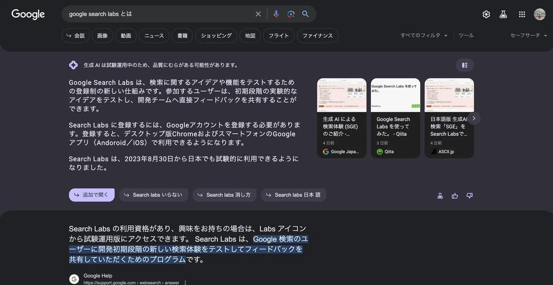Switch to the ショッピング shopping tab
Screen dimensions: 553x285
point(216,36)
